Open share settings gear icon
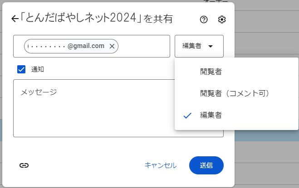The height and width of the screenshot is (188, 299). [221, 19]
